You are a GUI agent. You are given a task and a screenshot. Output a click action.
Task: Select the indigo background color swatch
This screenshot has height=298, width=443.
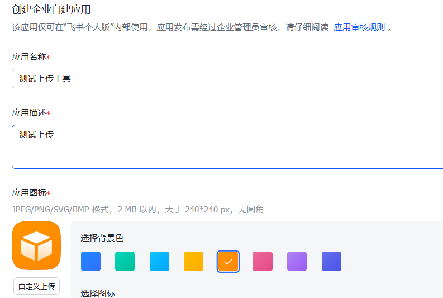click(x=331, y=262)
